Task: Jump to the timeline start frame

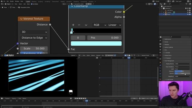Action: pyautogui.click(x=75, y=98)
